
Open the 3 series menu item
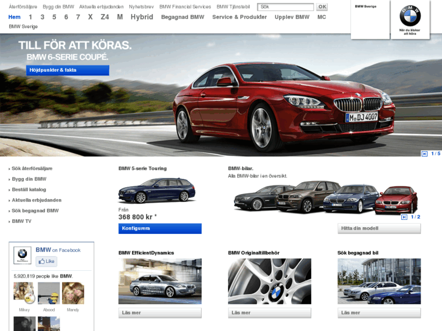[43, 17]
